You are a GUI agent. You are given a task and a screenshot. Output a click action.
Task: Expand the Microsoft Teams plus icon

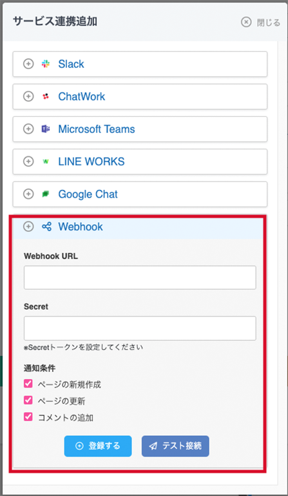pyautogui.click(x=28, y=129)
